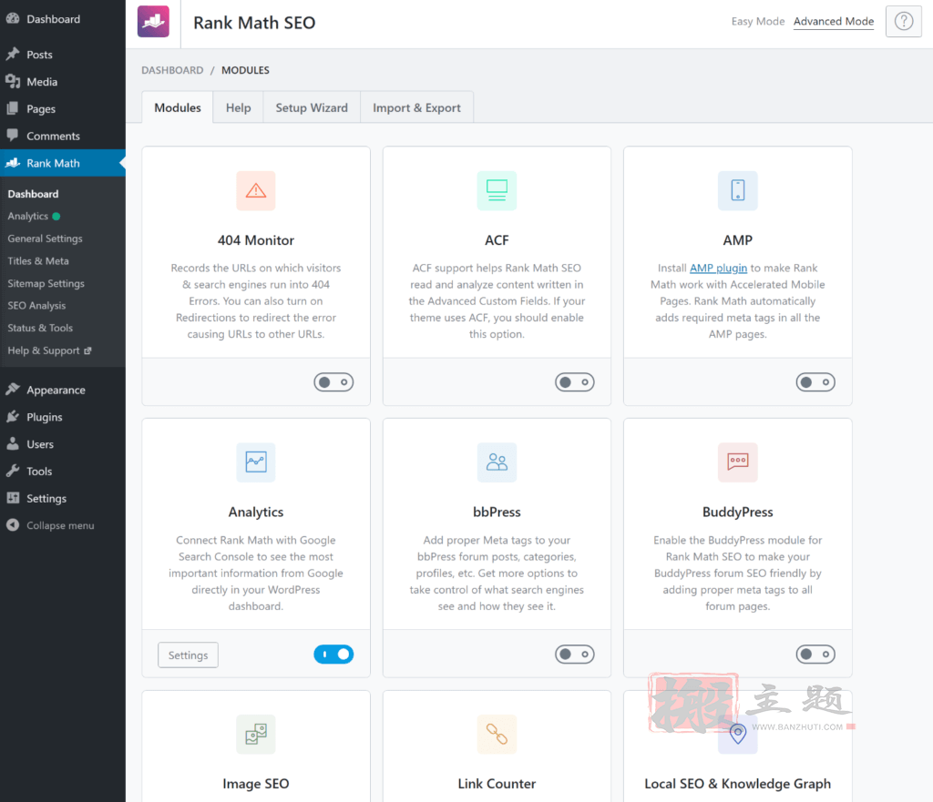The width and height of the screenshot is (933, 802).
Task: Open the Analytics module Settings button
Action: (x=188, y=655)
